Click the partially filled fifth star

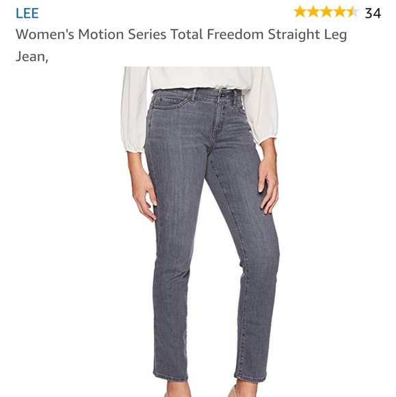coord(353,12)
